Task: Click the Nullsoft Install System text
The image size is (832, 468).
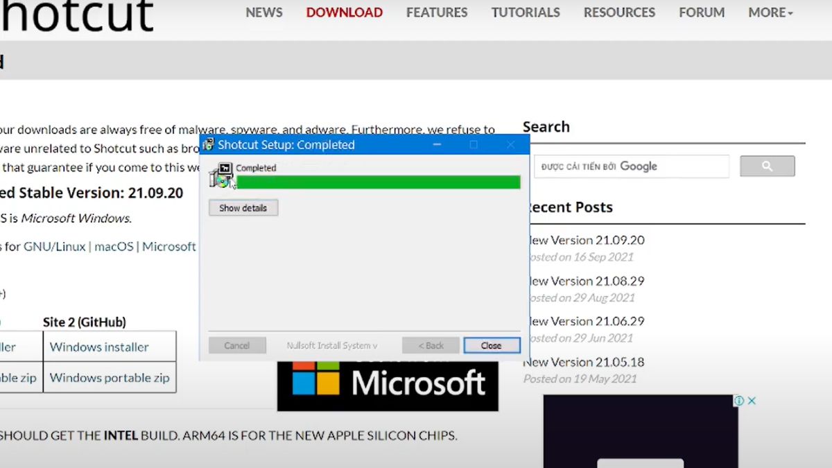Action: [x=332, y=345]
